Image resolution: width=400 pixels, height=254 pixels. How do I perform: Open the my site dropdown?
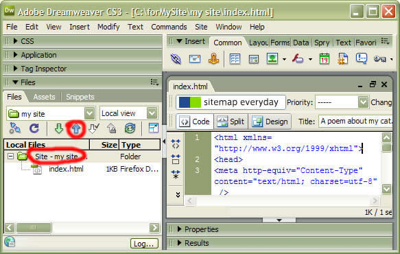[x=90, y=113]
